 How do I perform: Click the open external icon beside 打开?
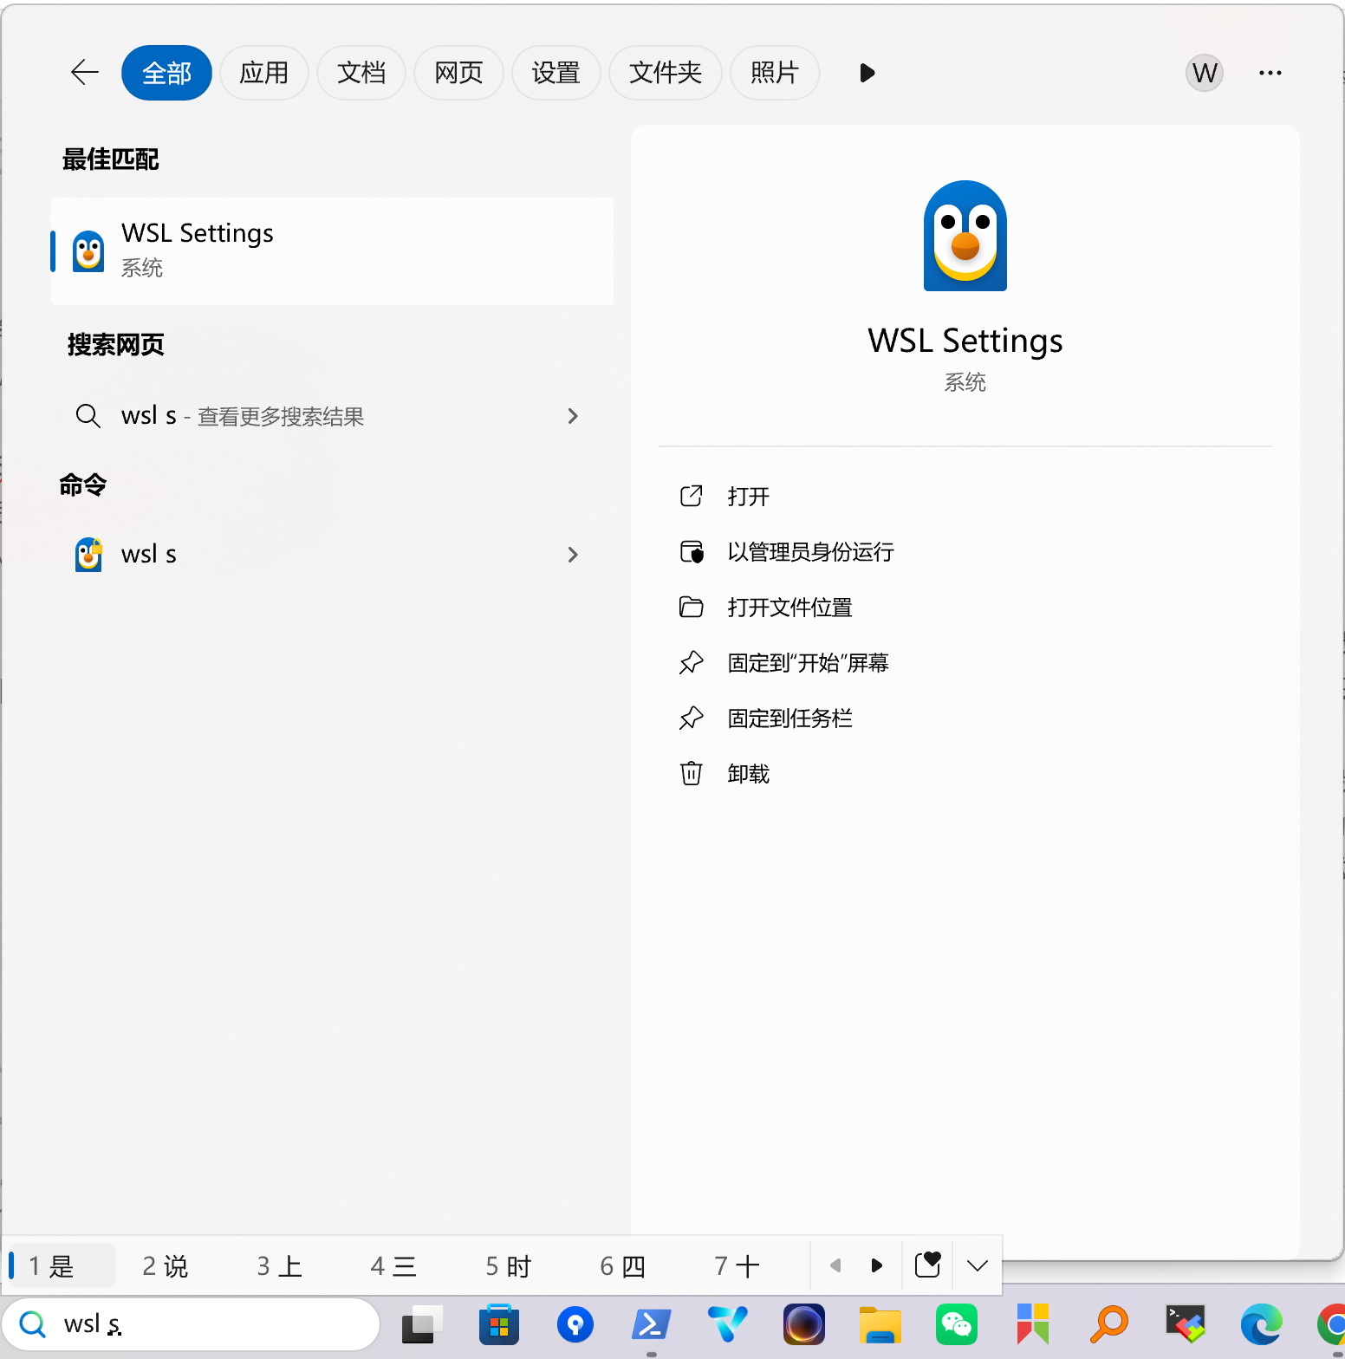692,496
